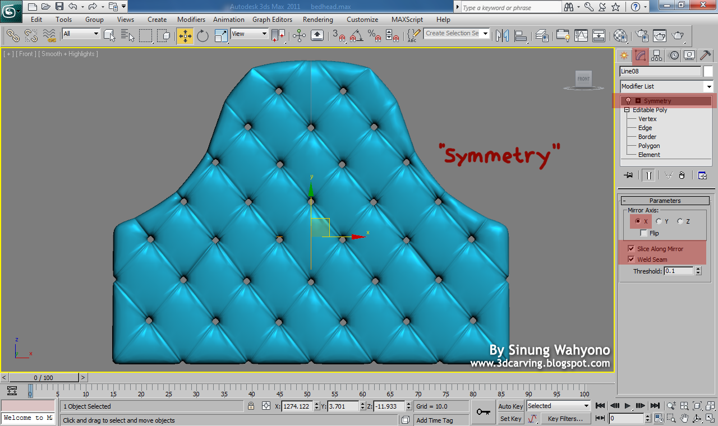The width and height of the screenshot is (718, 426).
Task: Select the X mirror axis radio
Action: (637, 221)
